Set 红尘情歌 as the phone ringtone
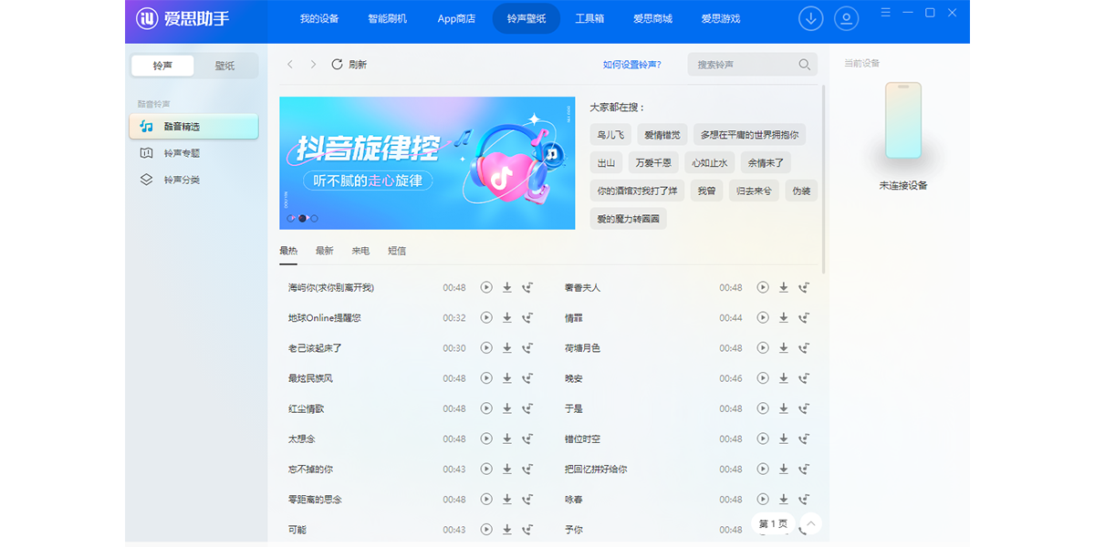Viewport: 1095px width, 547px height. [527, 408]
